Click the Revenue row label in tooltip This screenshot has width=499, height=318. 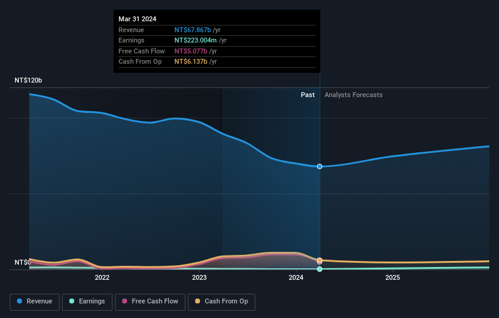(131, 30)
